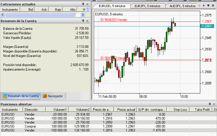Click the 08:00 time axis label
The width and height of the screenshot is (217, 136).
(x=143, y=97)
